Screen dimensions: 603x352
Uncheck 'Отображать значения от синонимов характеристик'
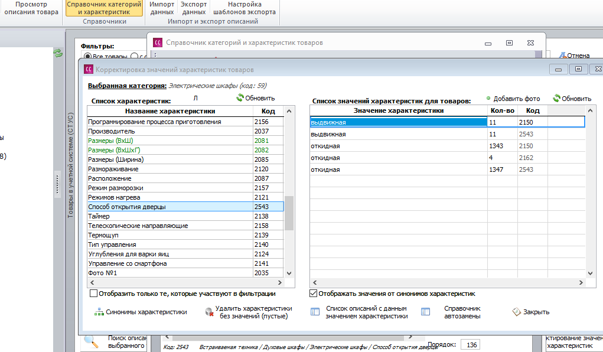314,294
